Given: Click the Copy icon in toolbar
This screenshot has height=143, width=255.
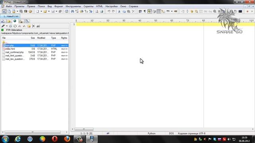Looking at the screenshot, I should [124, 12].
